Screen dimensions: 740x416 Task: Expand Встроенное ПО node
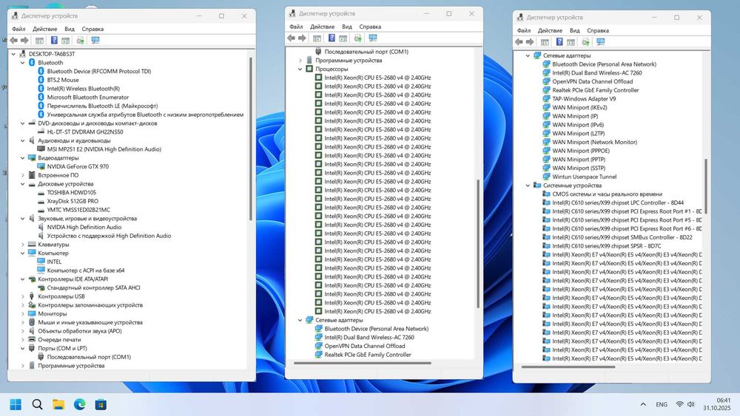click(23, 175)
